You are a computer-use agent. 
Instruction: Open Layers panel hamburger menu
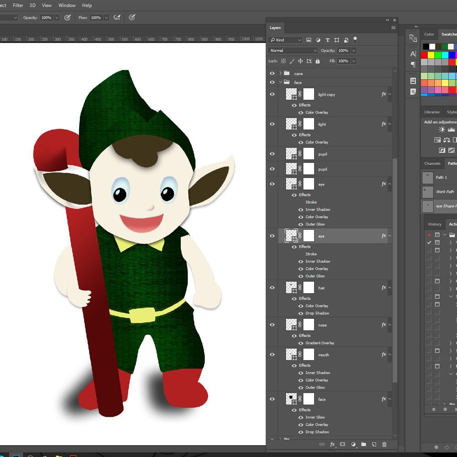(393, 28)
